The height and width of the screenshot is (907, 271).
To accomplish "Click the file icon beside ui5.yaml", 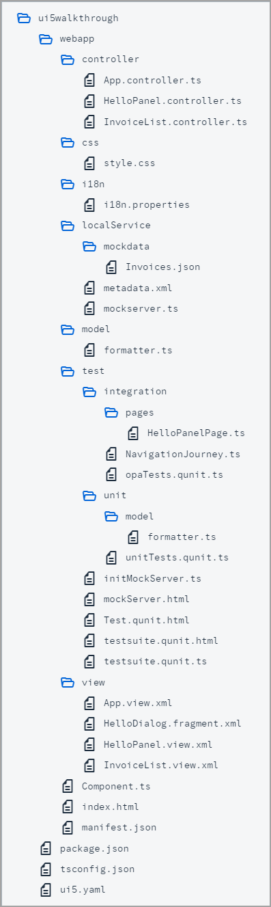I will click(46, 890).
